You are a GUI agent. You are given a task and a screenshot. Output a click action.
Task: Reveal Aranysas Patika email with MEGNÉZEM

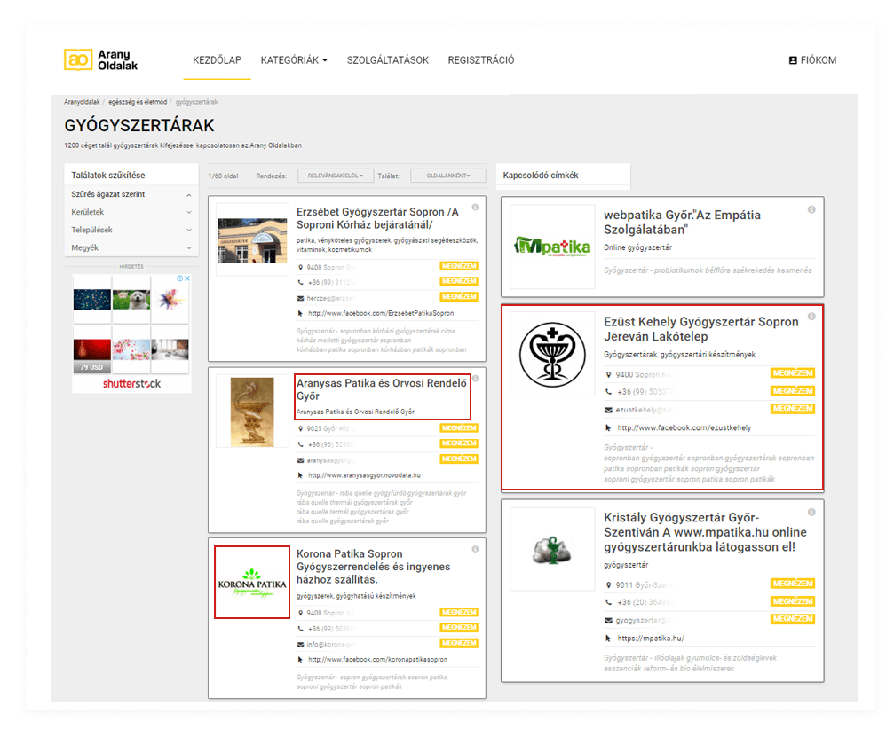coord(459,459)
